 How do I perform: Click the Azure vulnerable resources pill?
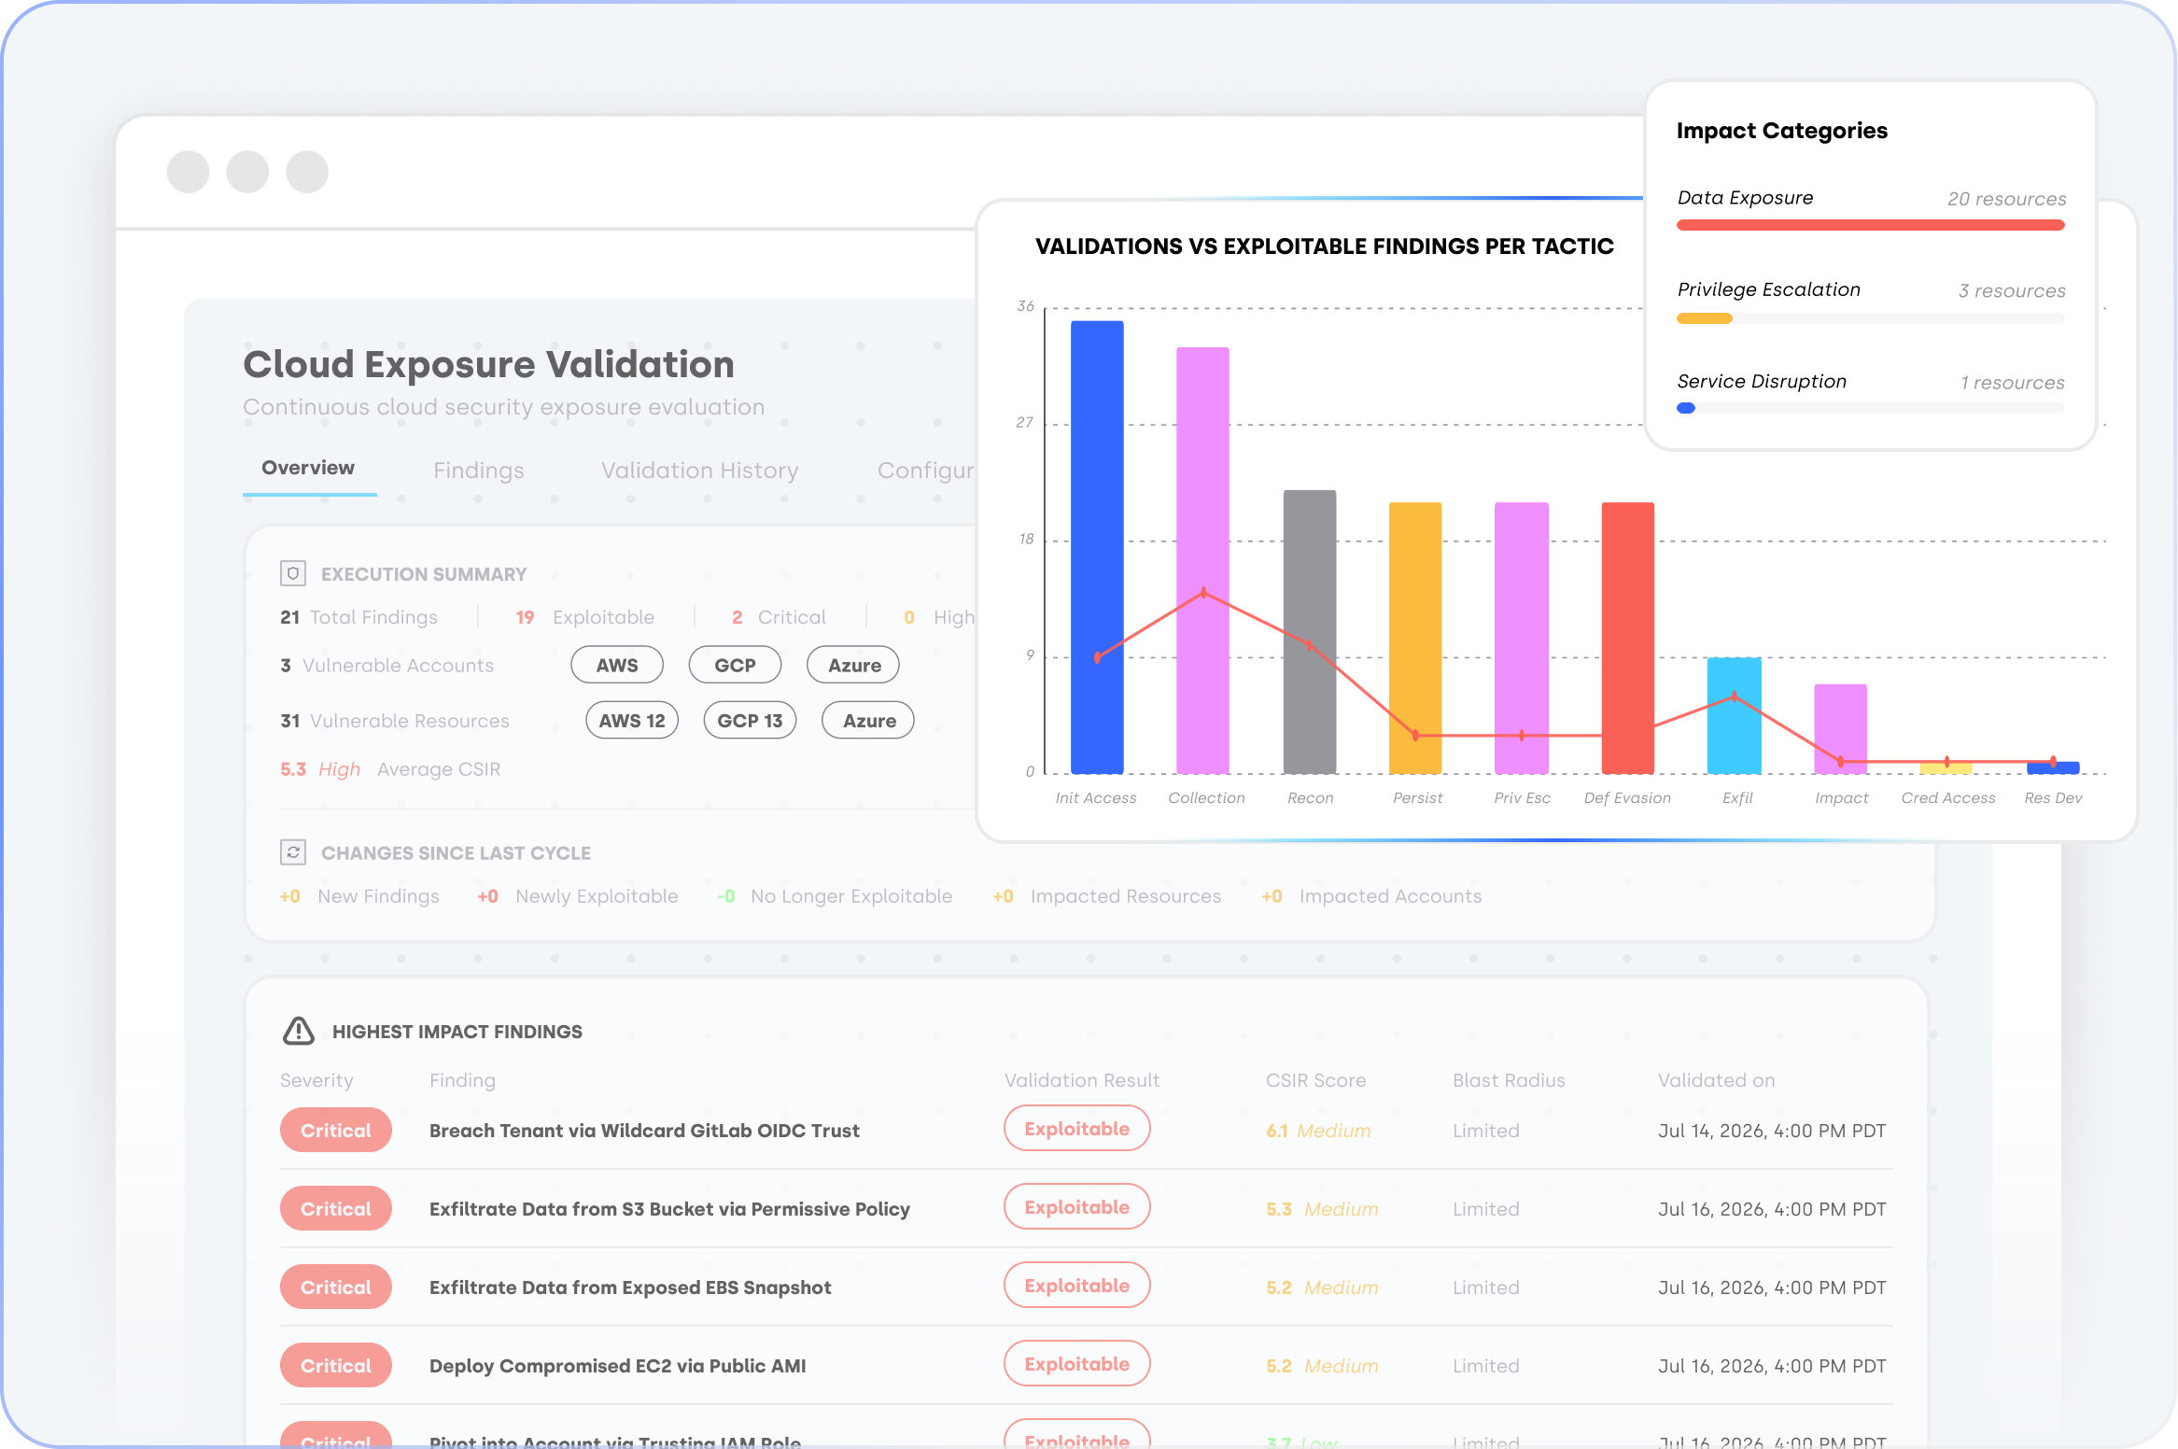[x=868, y=720]
